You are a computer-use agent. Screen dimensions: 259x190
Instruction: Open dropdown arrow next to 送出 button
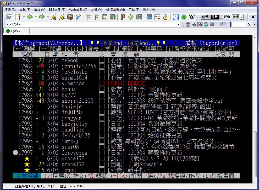(x=241, y=17)
